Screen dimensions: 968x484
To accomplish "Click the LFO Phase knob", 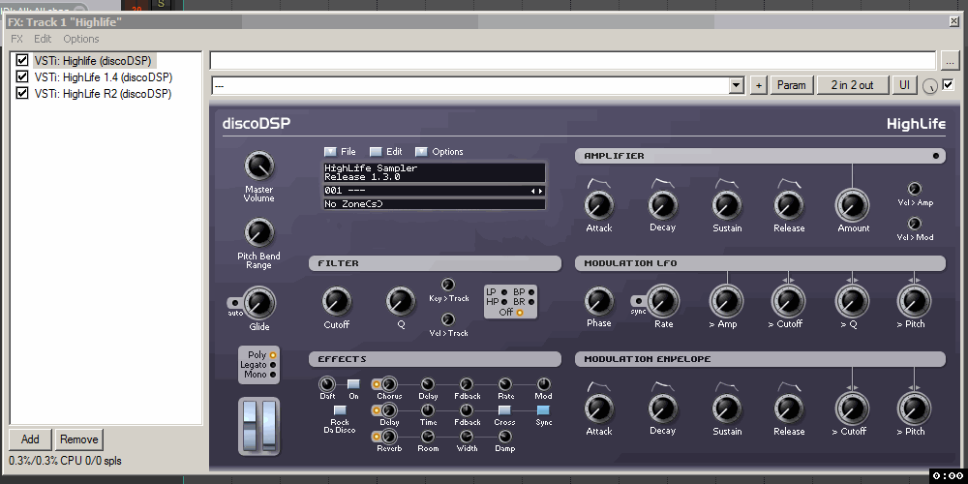I will point(599,302).
